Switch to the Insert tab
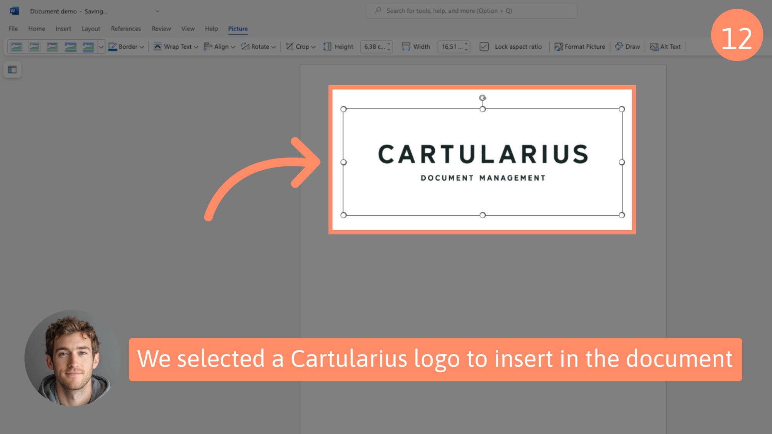Viewport: 772px width, 434px height. coord(63,29)
